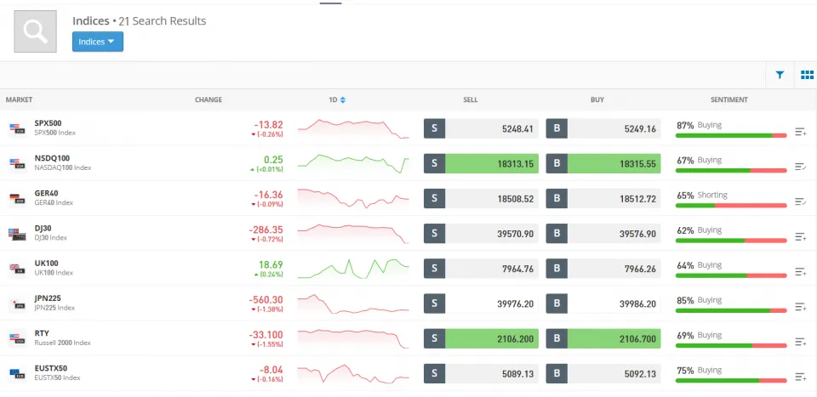Click the -560.30 JPN225 change value
This screenshot has width=817, height=397.
pyautogui.click(x=266, y=300)
